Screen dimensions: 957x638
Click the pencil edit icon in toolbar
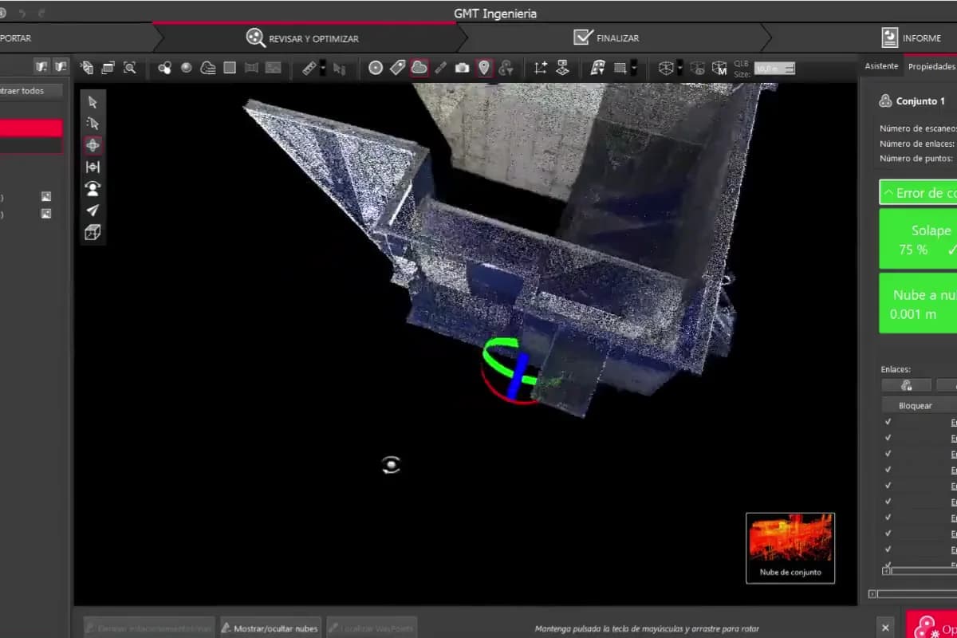[x=440, y=68]
